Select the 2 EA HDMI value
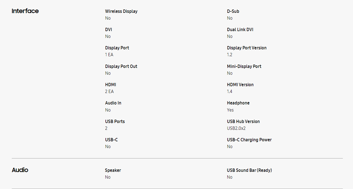Viewport: 353px width, 189px height. (109, 91)
